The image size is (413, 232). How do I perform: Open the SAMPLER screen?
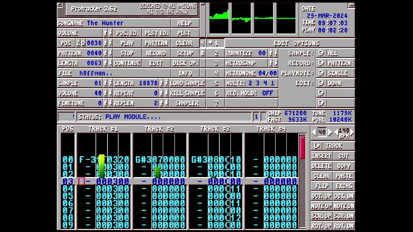(187, 103)
